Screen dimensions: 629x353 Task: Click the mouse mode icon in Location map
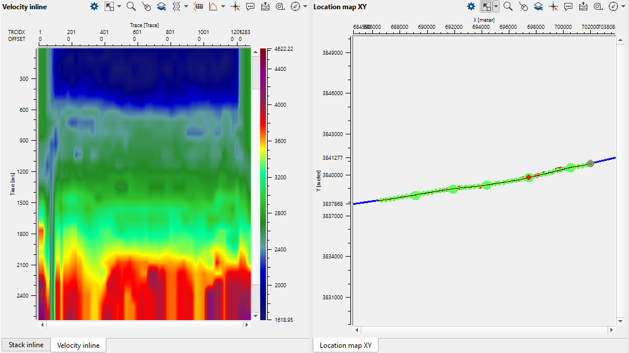coord(523,6)
